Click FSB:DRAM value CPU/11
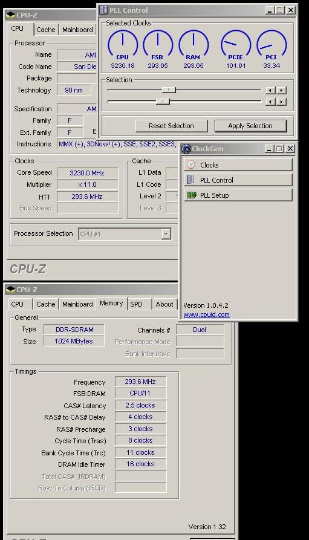Viewport: 309px width, 540px height. tap(140, 393)
